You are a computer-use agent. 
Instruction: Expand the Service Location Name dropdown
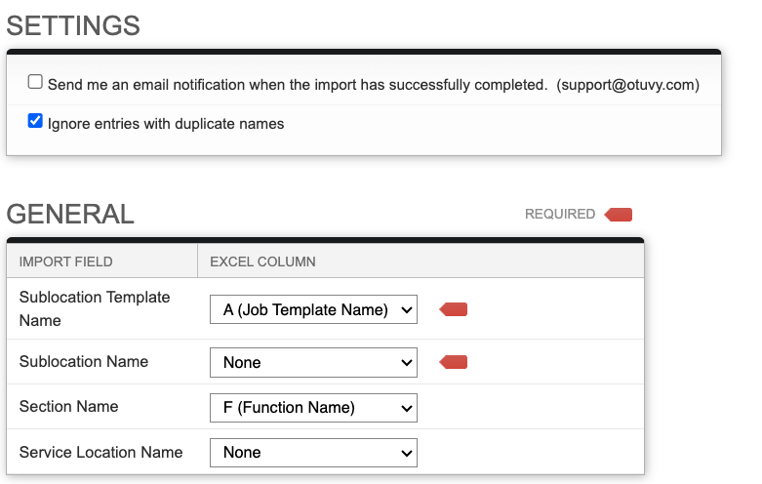pyautogui.click(x=313, y=453)
